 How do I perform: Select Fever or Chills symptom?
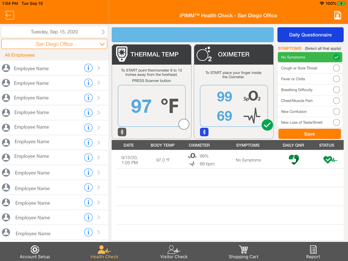310,79
